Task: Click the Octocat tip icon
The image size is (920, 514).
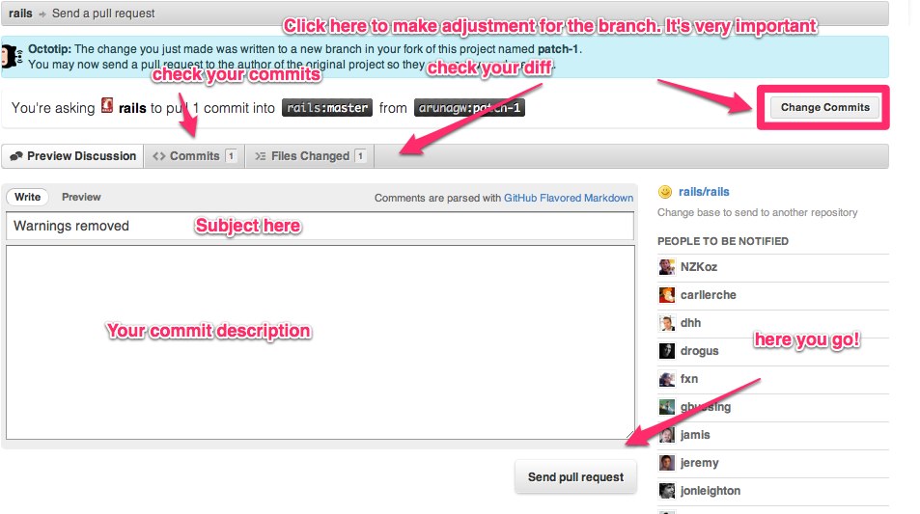Action: (11, 57)
